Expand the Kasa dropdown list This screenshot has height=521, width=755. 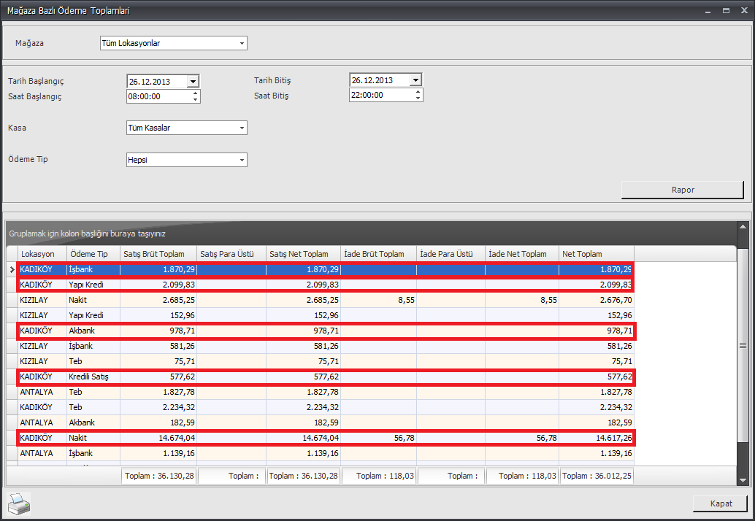pos(242,128)
